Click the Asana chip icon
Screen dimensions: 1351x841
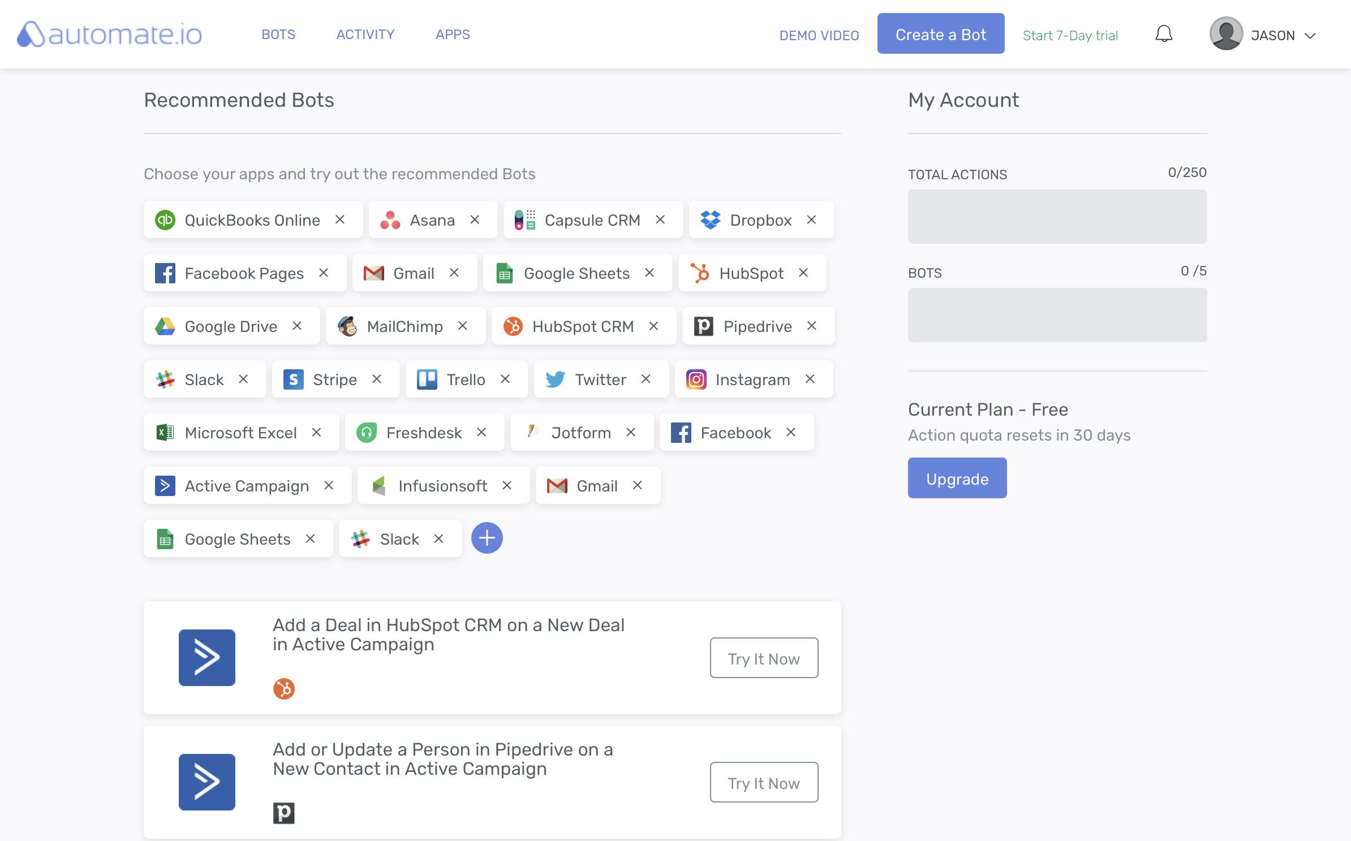coord(390,220)
